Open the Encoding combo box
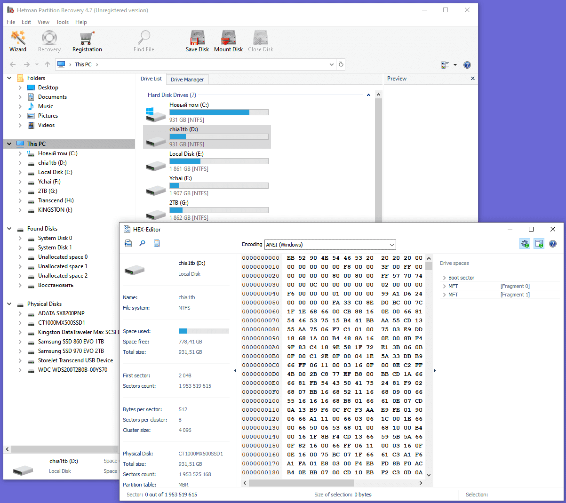 tap(330, 245)
